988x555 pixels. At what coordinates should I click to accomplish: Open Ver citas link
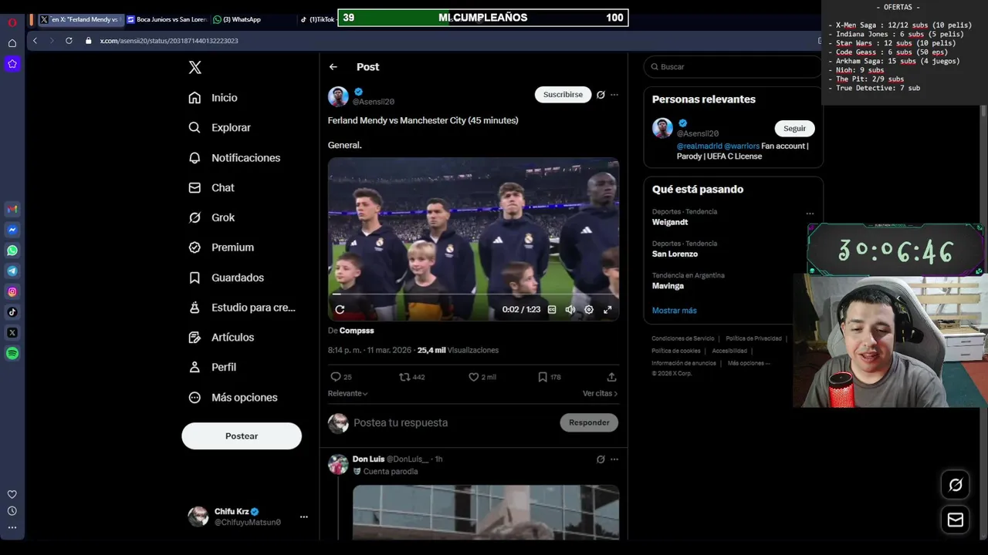600,393
